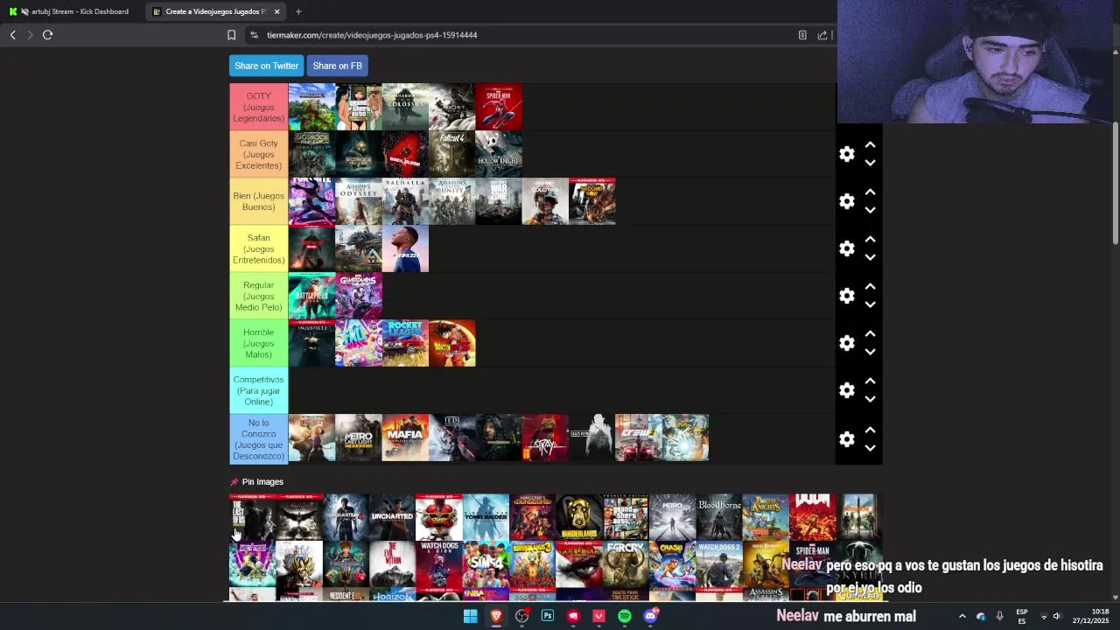Click the yellow Safan tier label
Viewport: 1120px width, 630px height.
coord(258,248)
